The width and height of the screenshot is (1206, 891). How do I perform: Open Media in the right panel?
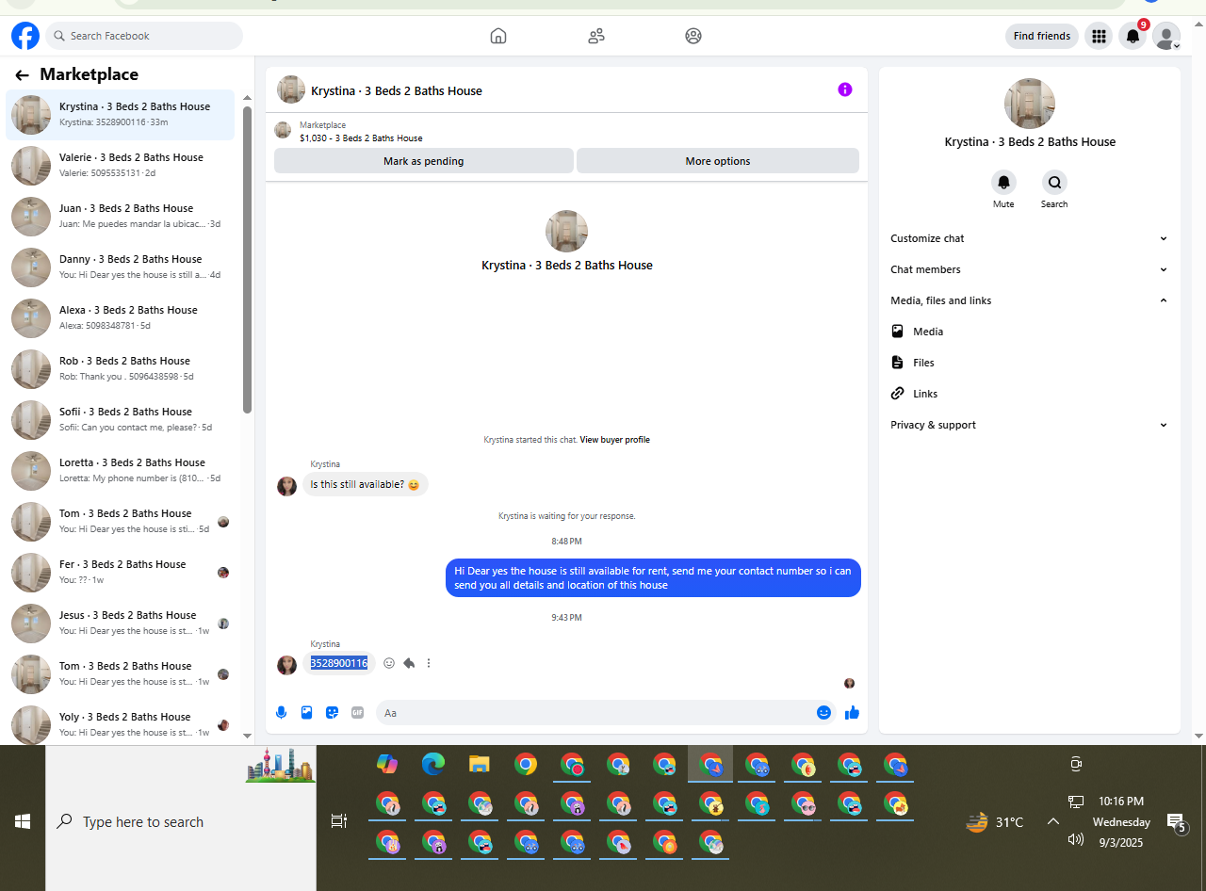[x=1029, y=332]
